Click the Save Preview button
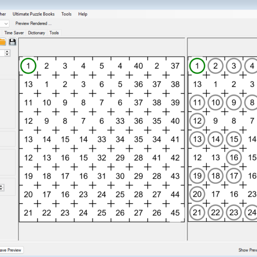 tap(10, 250)
